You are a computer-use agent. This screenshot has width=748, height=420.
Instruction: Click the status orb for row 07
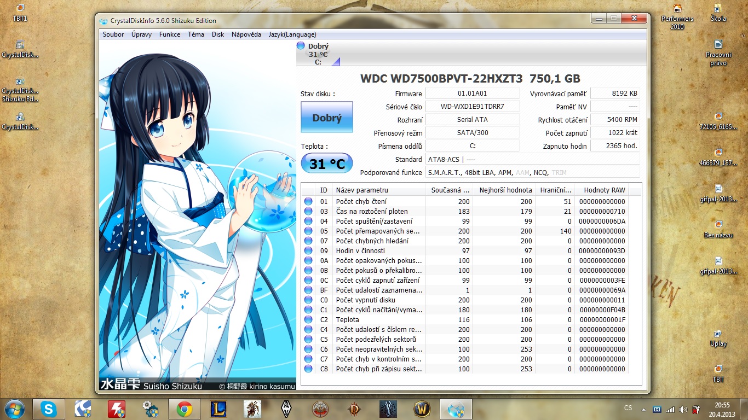pos(308,241)
